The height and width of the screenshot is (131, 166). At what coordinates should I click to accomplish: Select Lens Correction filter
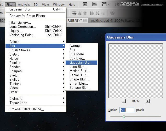point(35,26)
